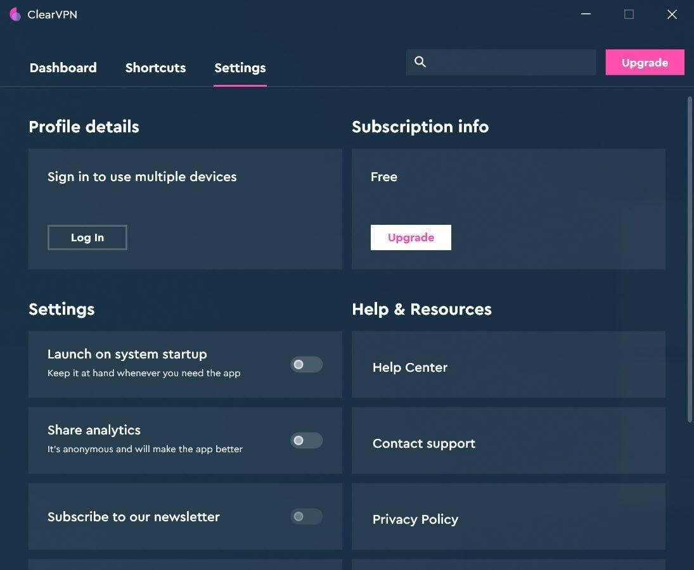Click the ClearVPN logo icon
Screen dimensions: 694x570
pyautogui.click(x=15, y=15)
